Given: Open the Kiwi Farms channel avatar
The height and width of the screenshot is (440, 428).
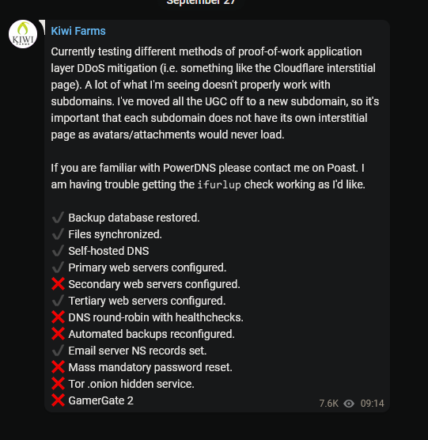Looking at the screenshot, I should (23, 34).
